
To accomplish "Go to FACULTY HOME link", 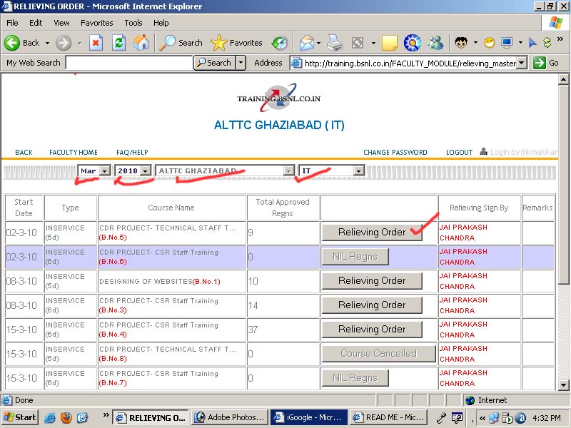I will pos(74,152).
